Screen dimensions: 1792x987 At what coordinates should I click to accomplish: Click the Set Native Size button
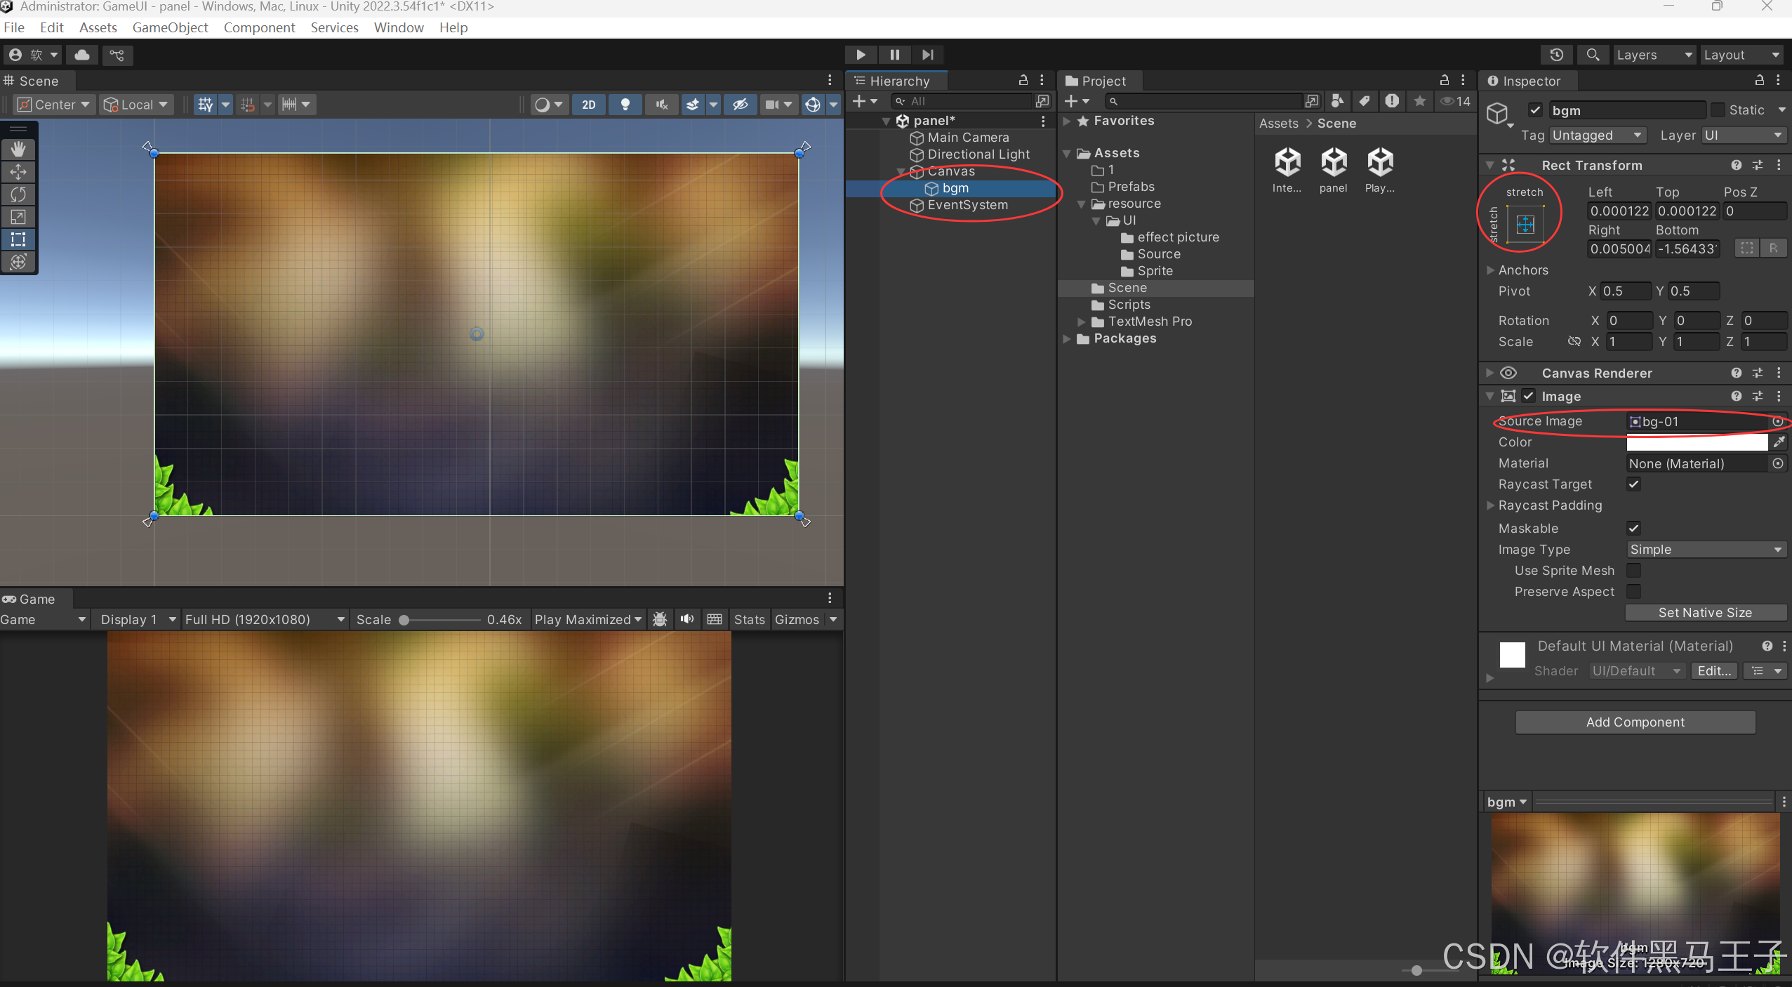pos(1705,613)
